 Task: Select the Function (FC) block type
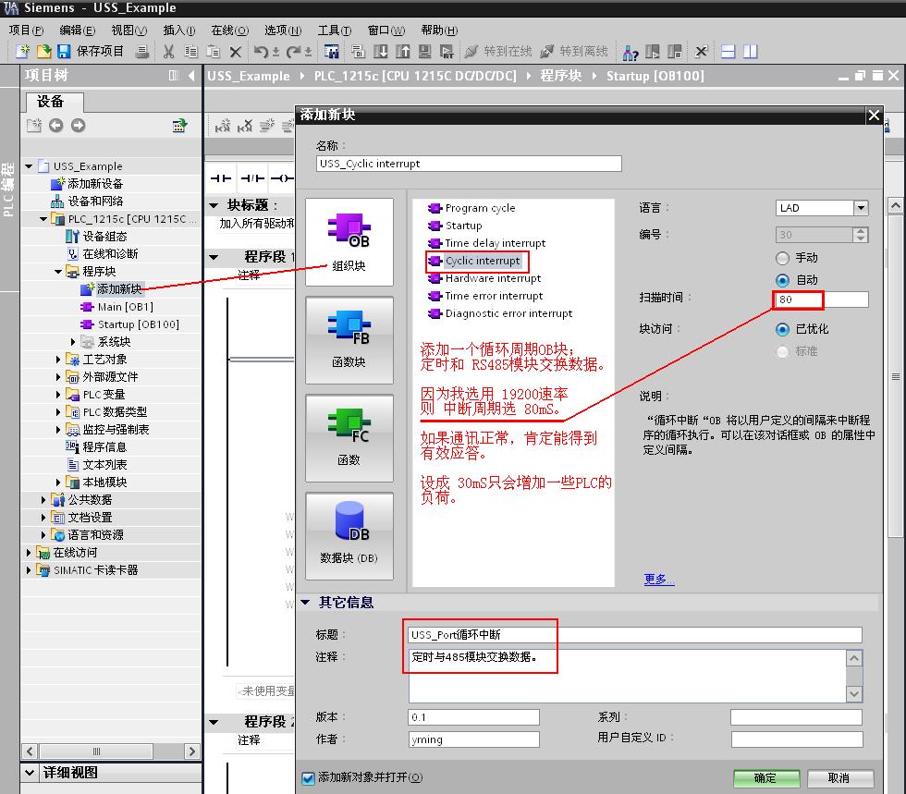349,438
